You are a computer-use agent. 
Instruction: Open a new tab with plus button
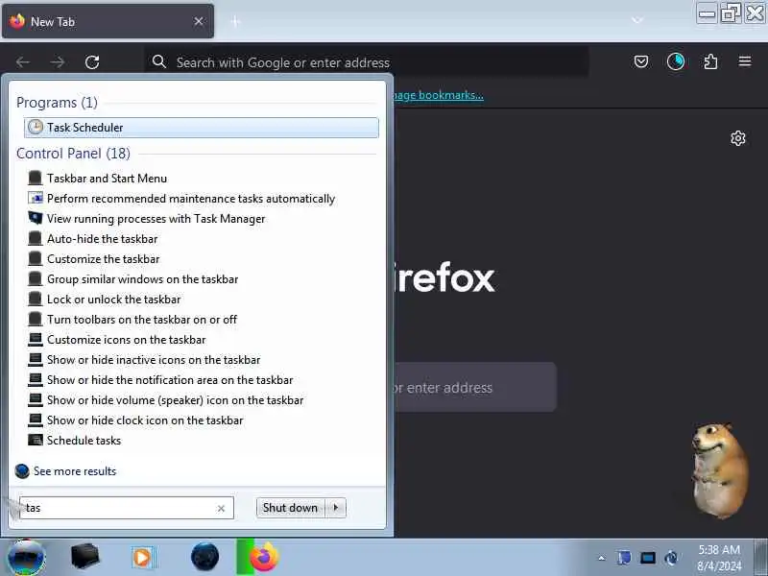[x=235, y=21]
